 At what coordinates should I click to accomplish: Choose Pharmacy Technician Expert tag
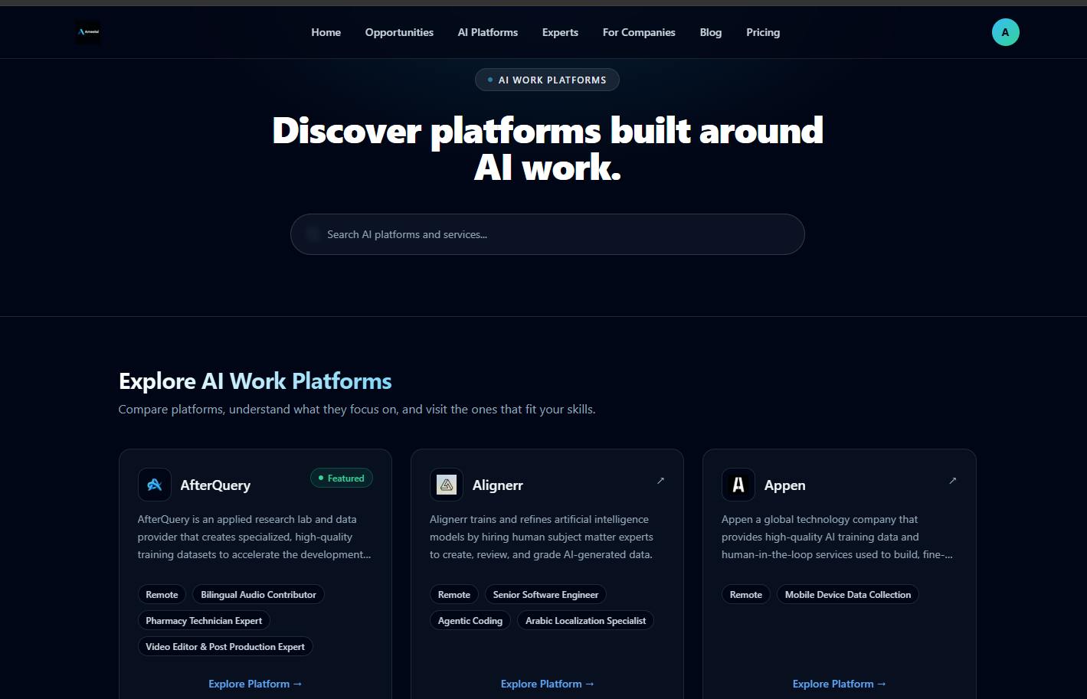click(204, 621)
